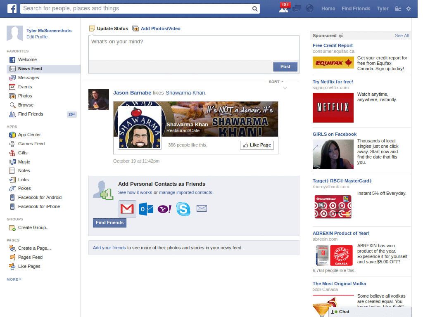423x317 pixels.
Task: Click the search magnifier icon
Action: 254,9
